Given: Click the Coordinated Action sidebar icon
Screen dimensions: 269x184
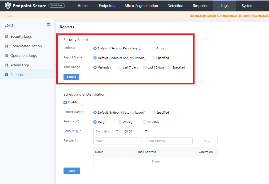Looking at the screenshot, I should 6,46.
